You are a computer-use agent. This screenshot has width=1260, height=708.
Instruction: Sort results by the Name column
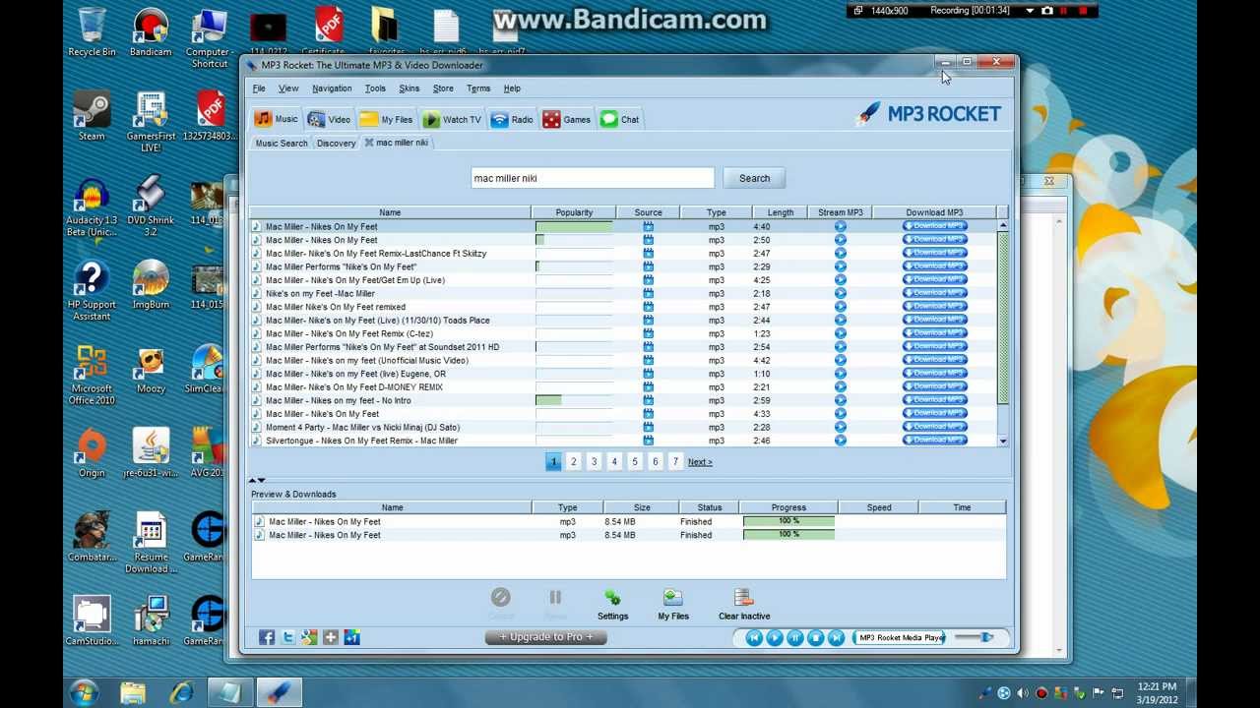click(390, 212)
